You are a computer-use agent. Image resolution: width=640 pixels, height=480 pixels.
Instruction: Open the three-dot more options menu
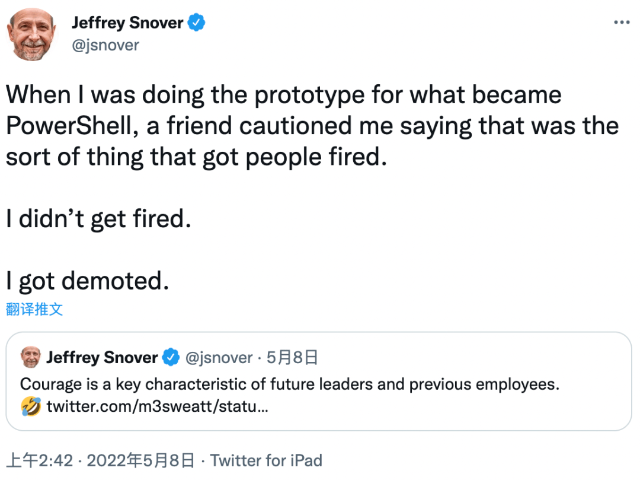[x=621, y=23]
